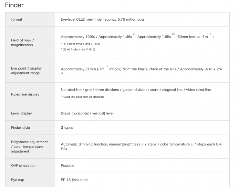Click the 'Automatic dimming function, manual' text
Viewport: 239px width, 193px height.
point(91,144)
